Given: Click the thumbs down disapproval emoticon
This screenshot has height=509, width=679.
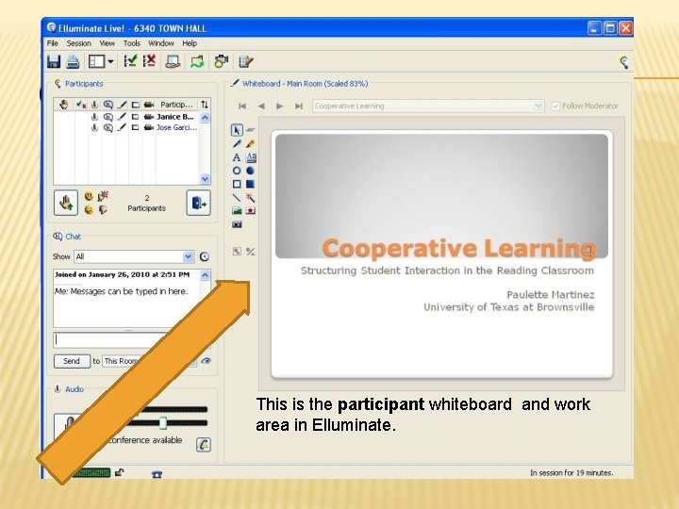Looking at the screenshot, I should pos(103,210).
